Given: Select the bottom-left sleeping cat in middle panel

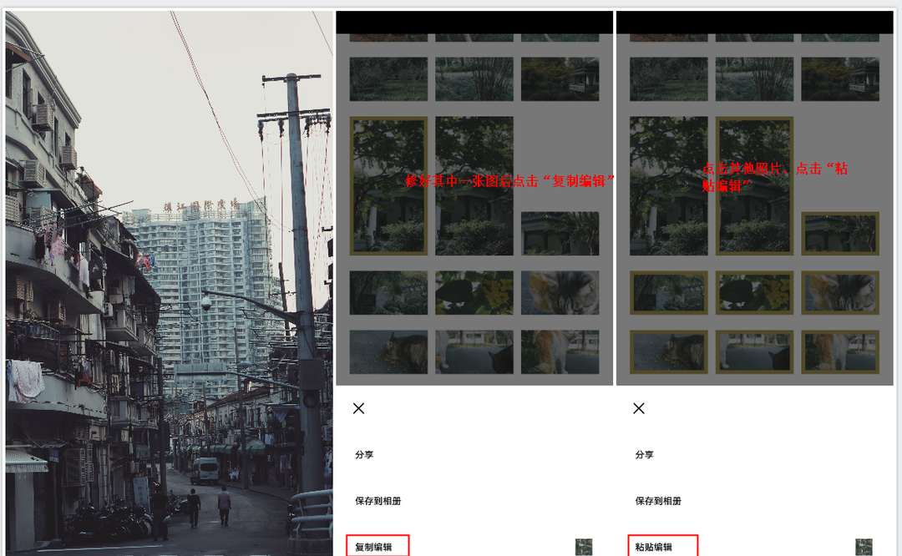Looking at the screenshot, I should (x=388, y=351).
